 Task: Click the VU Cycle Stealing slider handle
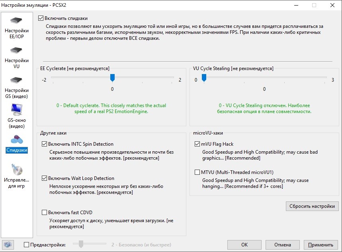coord(204,78)
